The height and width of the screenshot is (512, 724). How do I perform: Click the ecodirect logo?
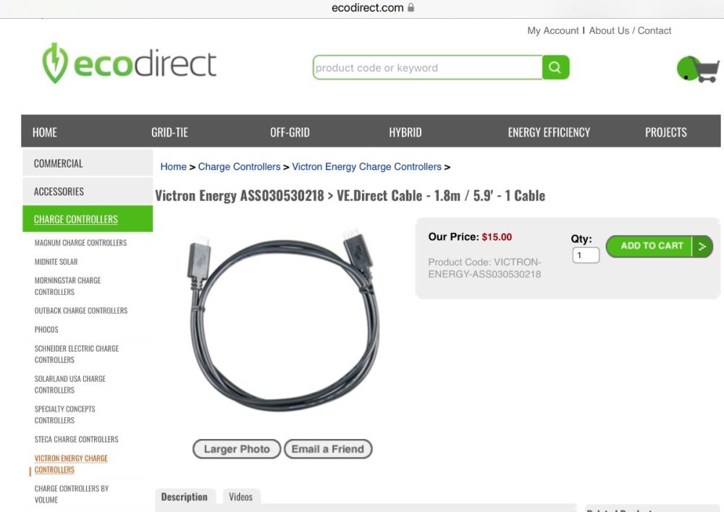click(x=129, y=64)
